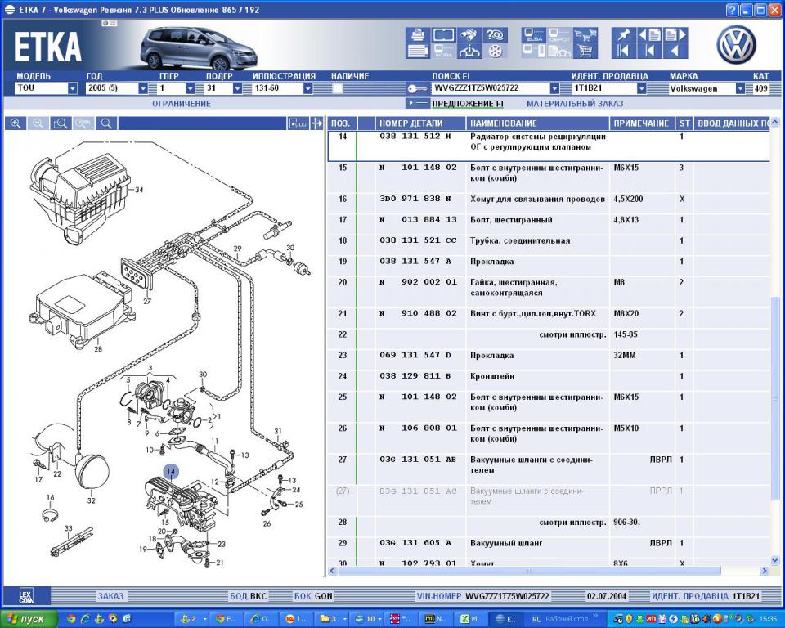The height and width of the screenshot is (628, 785).
Task: Click the ПОЗ. column header
Action: [343, 123]
